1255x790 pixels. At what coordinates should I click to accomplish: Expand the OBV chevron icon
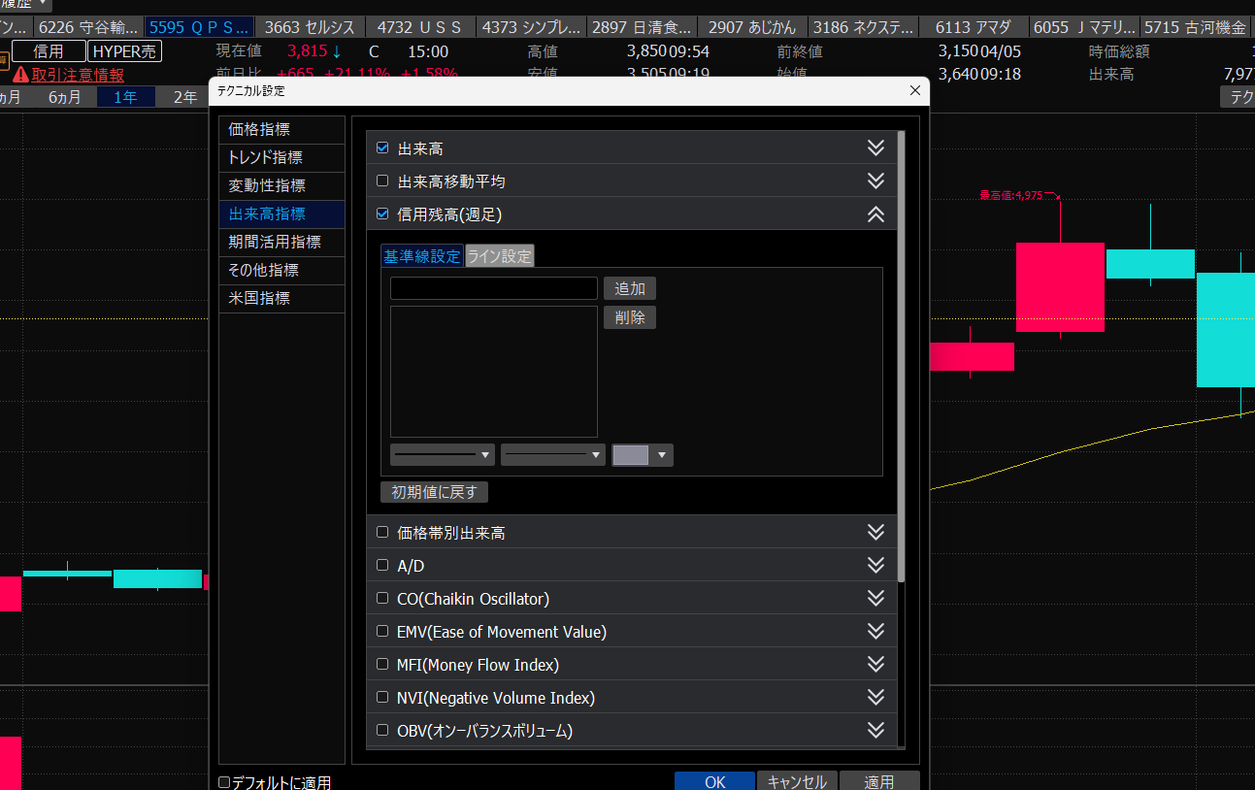click(875, 730)
